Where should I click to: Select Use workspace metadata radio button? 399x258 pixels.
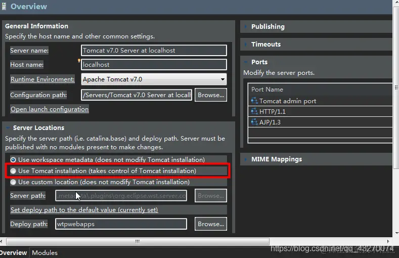(13, 160)
